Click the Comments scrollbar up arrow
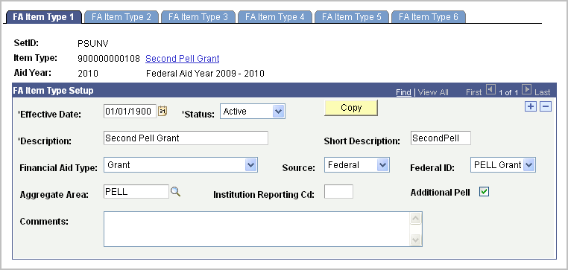Image resolution: width=568 pixels, height=270 pixels. coord(416,219)
